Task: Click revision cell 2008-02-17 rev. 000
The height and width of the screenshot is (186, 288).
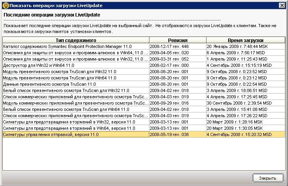Action: click(178, 65)
